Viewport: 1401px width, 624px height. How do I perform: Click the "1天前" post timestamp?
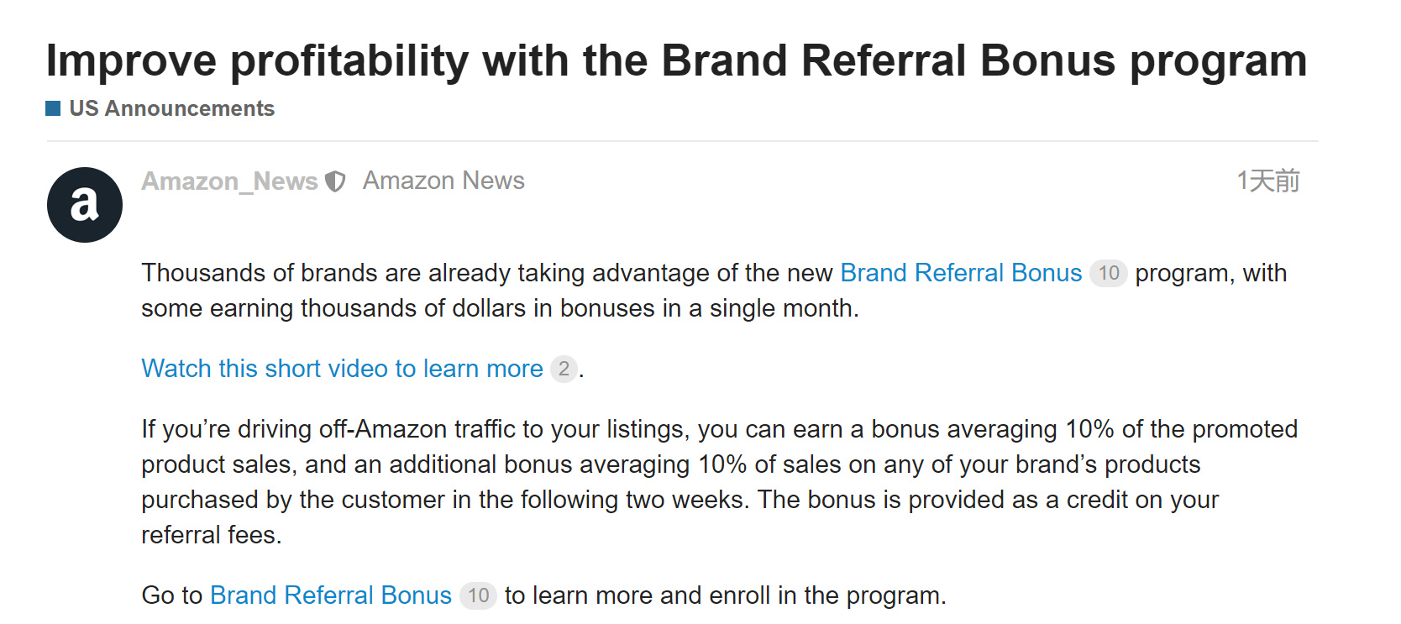1267,181
